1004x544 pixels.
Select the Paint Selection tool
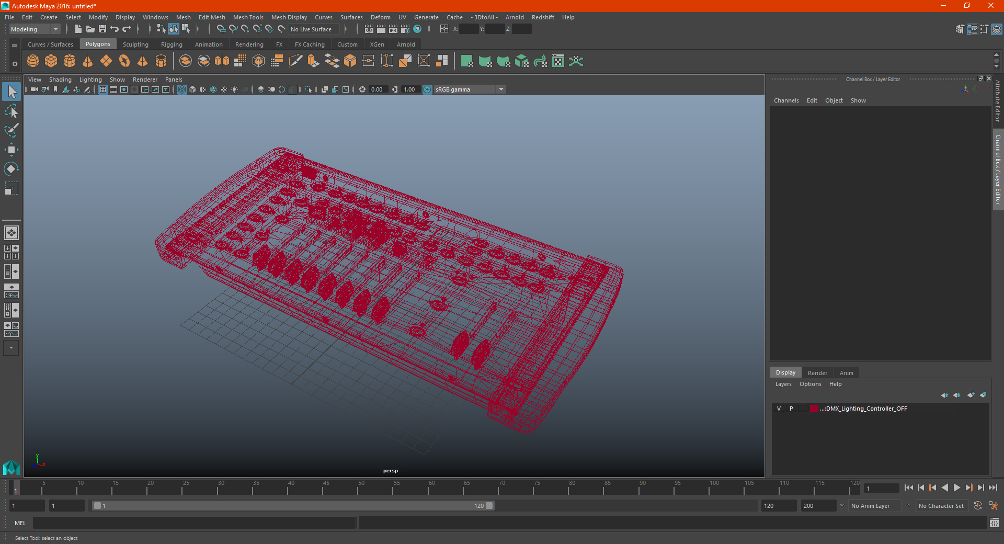click(11, 130)
